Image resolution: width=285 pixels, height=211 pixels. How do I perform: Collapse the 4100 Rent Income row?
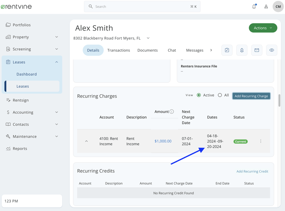(x=87, y=141)
